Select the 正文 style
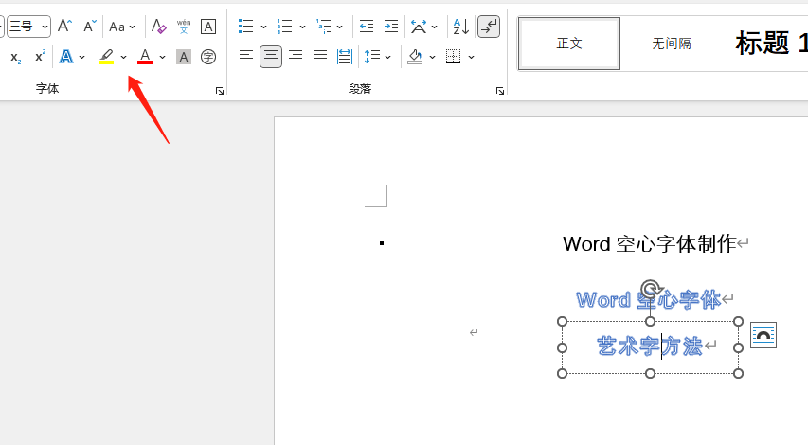808x445 pixels. (x=569, y=44)
